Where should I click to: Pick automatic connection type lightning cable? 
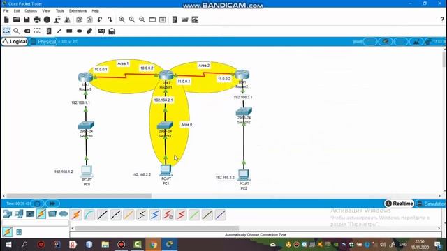[76, 215]
